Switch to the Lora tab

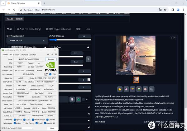point(88,29)
